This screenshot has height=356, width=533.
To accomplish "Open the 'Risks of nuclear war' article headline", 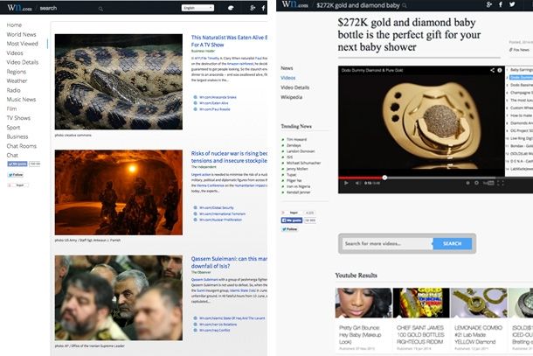I will pos(227,155).
